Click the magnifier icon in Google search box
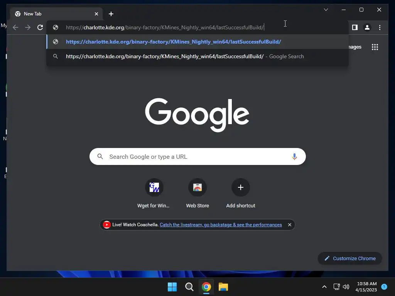This screenshot has width=395, height=296. point(100,156)
